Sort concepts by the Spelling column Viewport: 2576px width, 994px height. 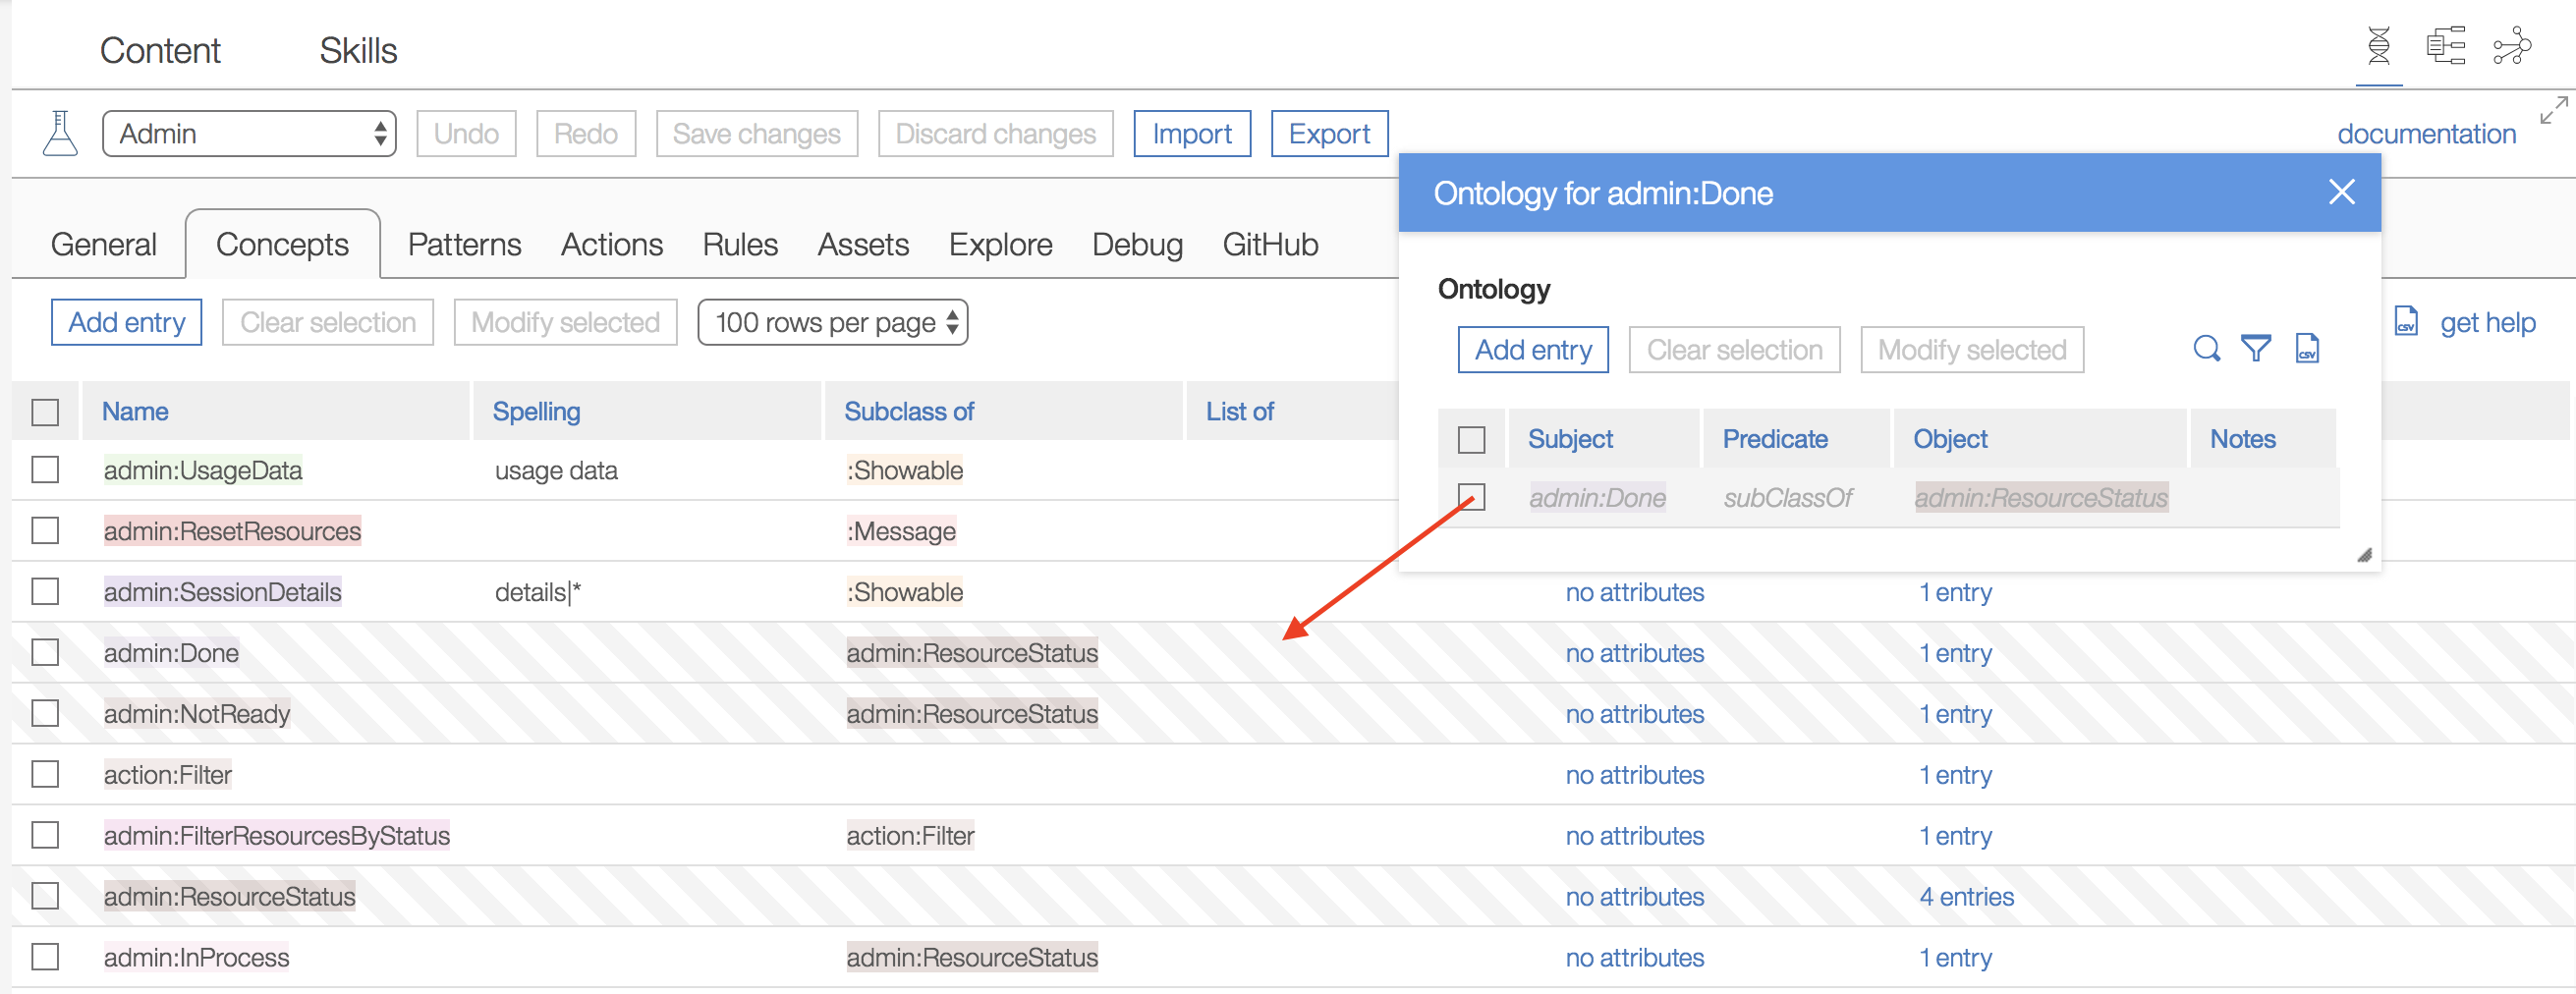537,412
